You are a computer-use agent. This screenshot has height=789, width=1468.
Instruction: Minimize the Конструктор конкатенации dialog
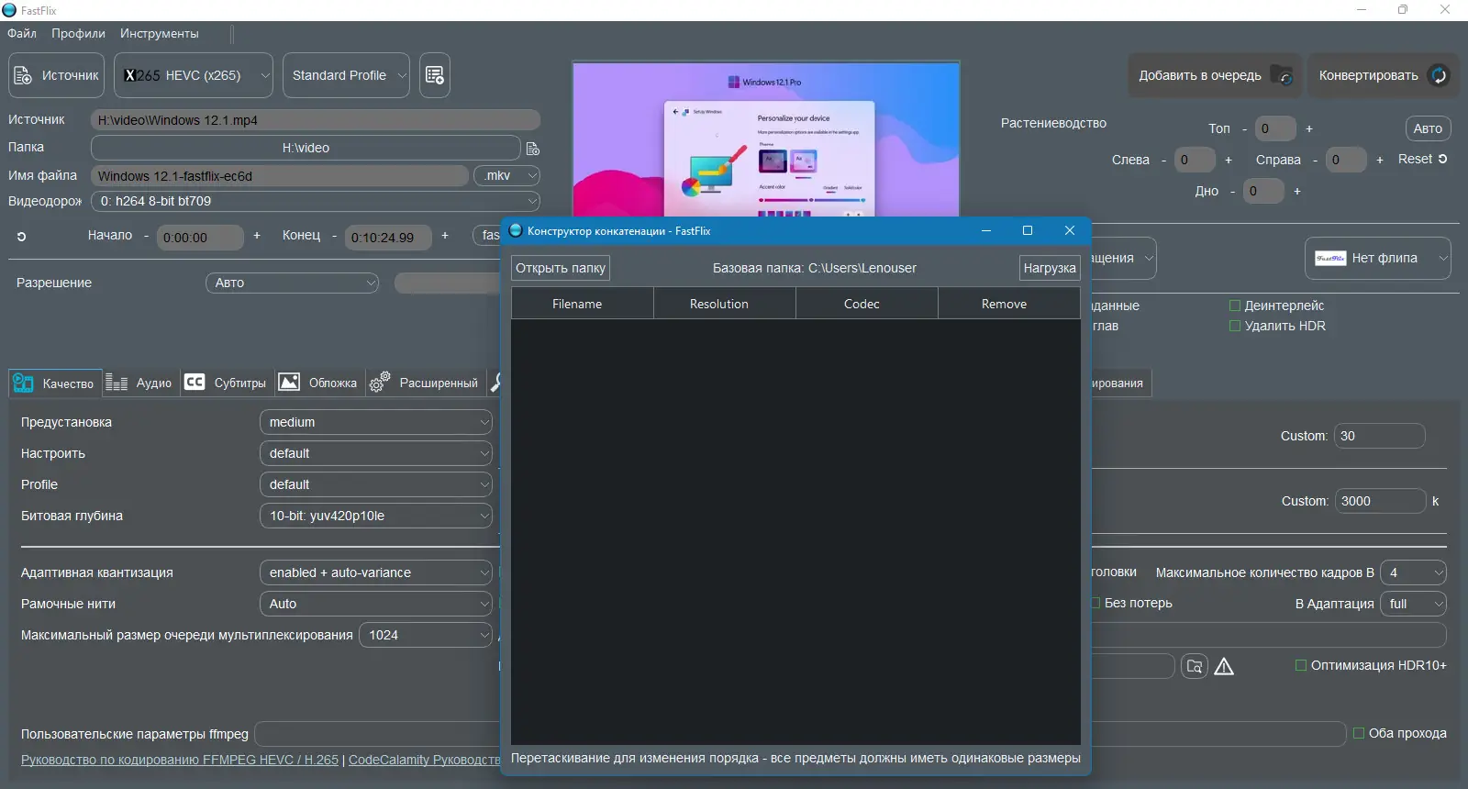pyautogui.click(x=986, y=230)
